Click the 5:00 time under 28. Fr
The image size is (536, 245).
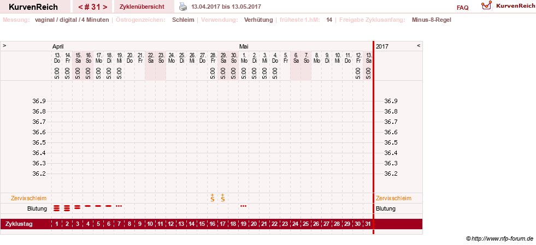tap(213, 73)
